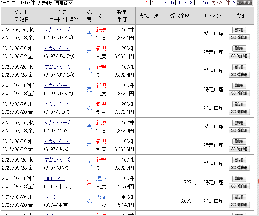The height and width of the screenshot is (216, 259).
Task: Select the 返済 一般 cell in SBG row
Action: [x=101, y=201]
